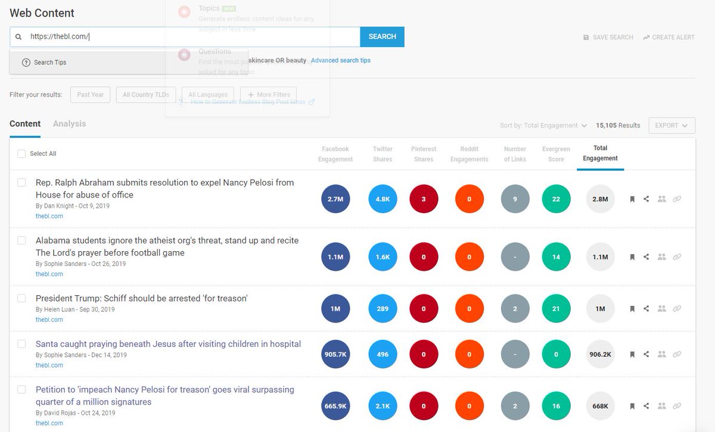Screen dimensions: 715x432
Task: View backlinks of the President Trump Schiff article
Action: 677,309
